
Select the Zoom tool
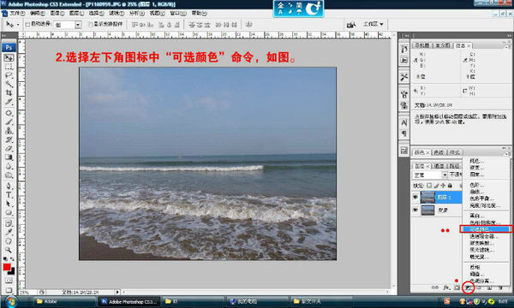click(x=9, y=250)
